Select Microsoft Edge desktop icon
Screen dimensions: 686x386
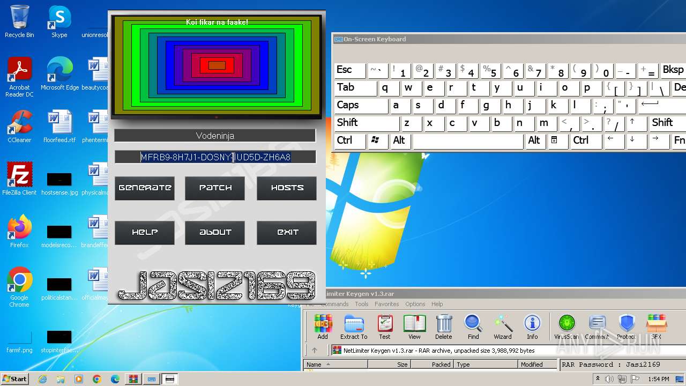click(x=59, y=74)
